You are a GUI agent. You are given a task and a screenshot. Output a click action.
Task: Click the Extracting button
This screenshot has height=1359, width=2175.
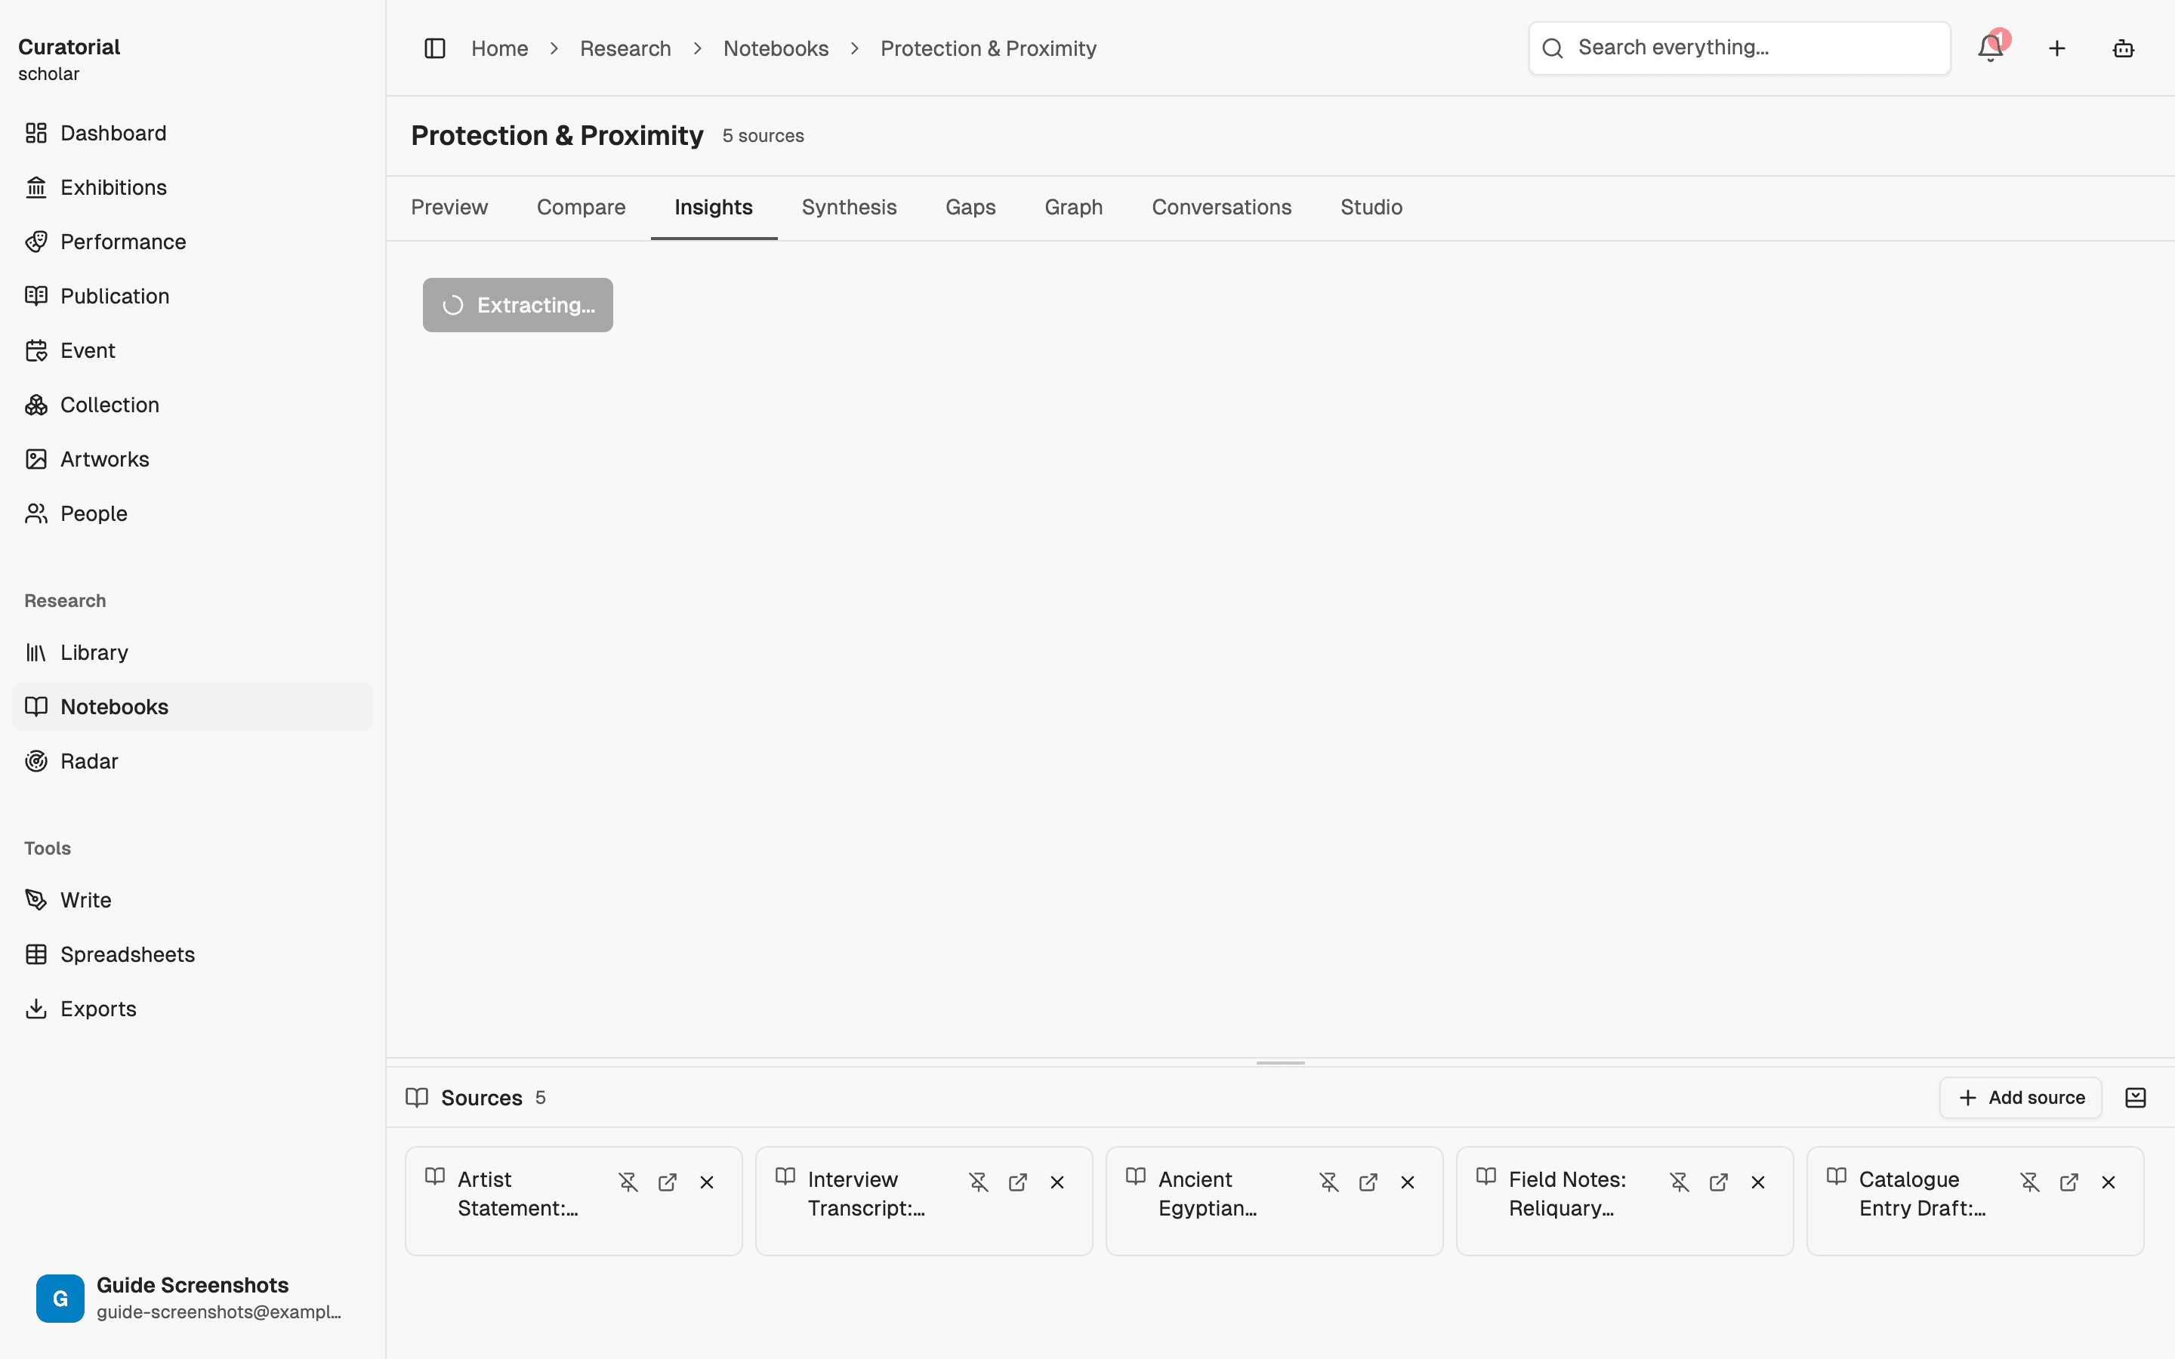click(x=517, y=306)
